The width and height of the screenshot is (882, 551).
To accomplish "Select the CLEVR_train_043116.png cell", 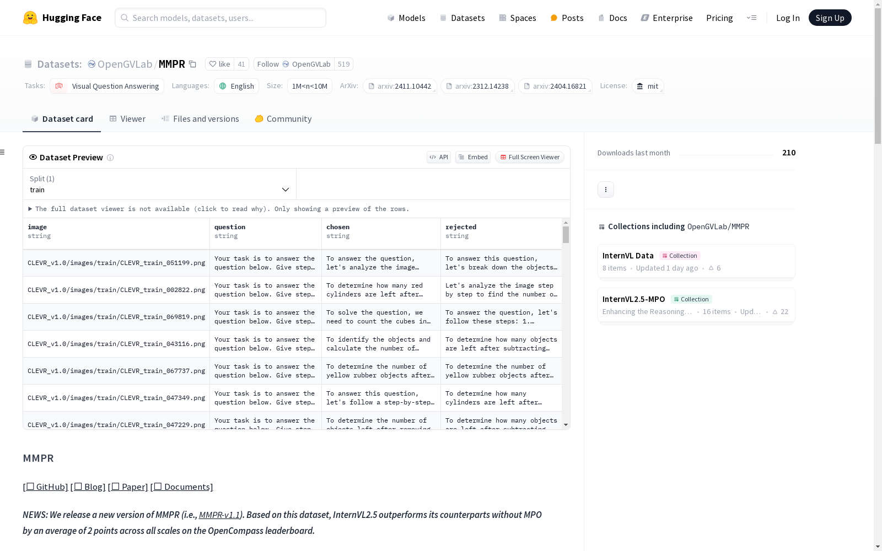I will [116, 344].
